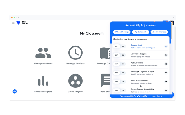The image size is (185, 115).
Task: Open the Manage Curriculum book icon
Action: click(105, 53)
